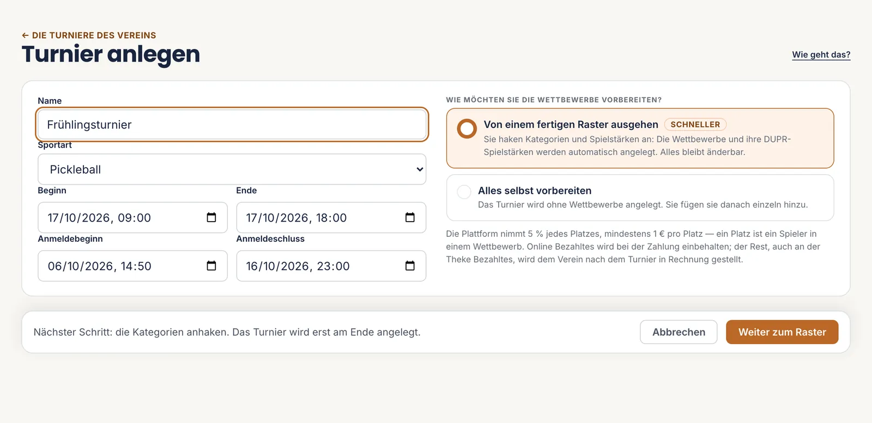Image resolution: width=872 pixels, height=423 pixels.
Task: Click the 'Sportart' field label
Action: click(55, 145)
